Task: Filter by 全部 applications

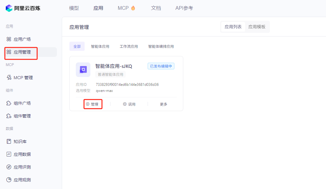Action: coord(77,47)
